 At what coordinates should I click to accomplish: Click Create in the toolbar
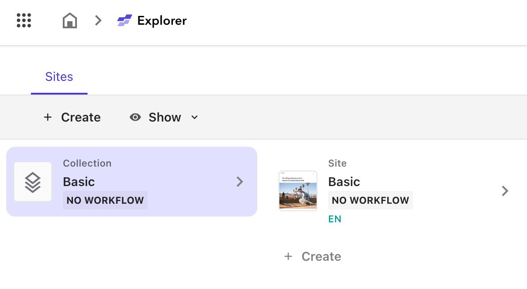(x=80, y=117)
